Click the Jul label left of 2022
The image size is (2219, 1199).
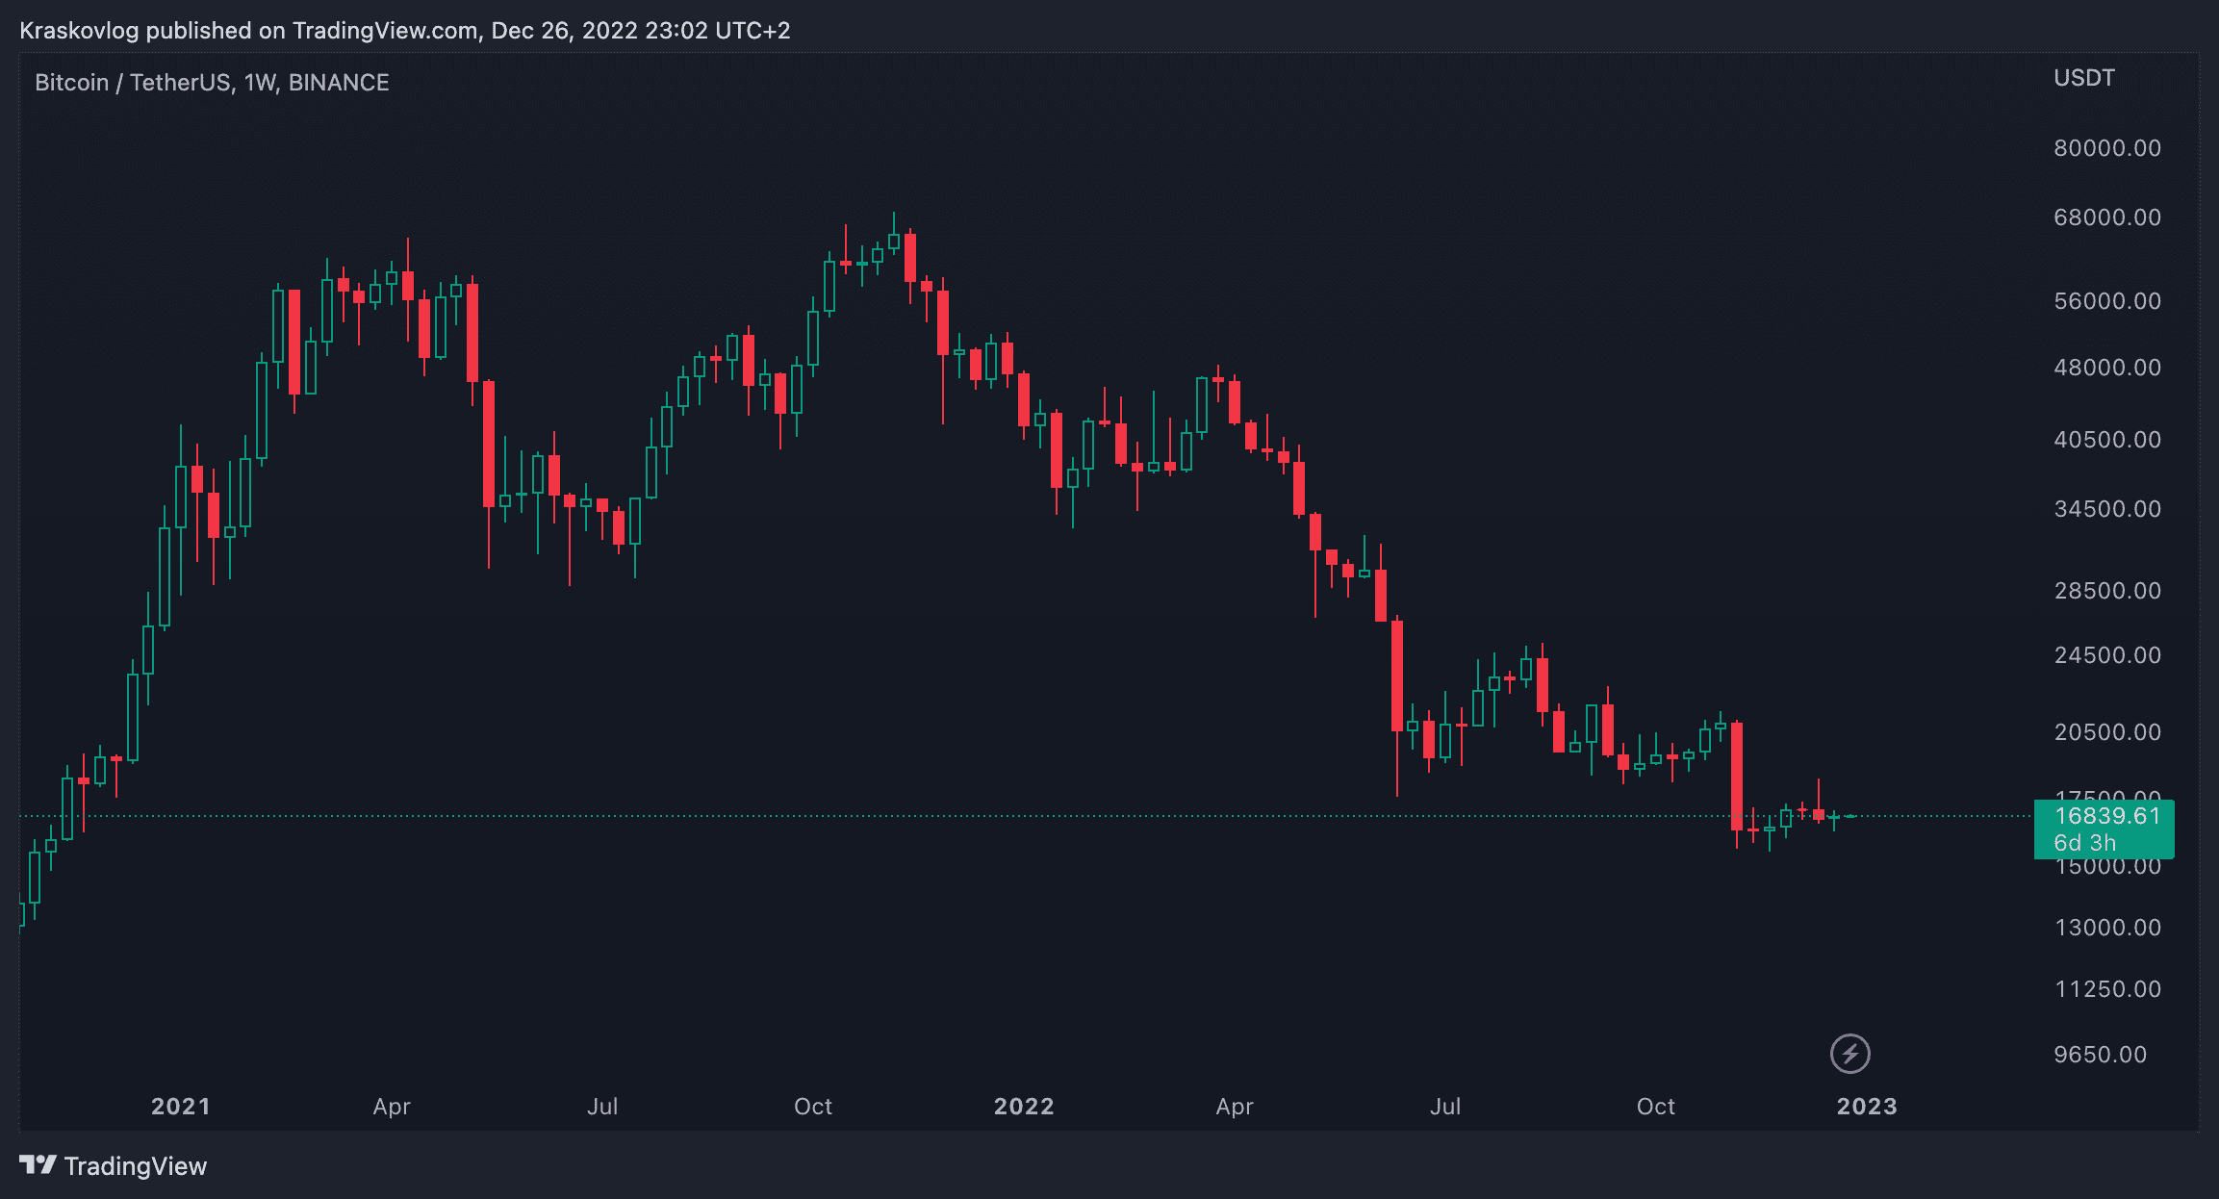pos(602,1107)
